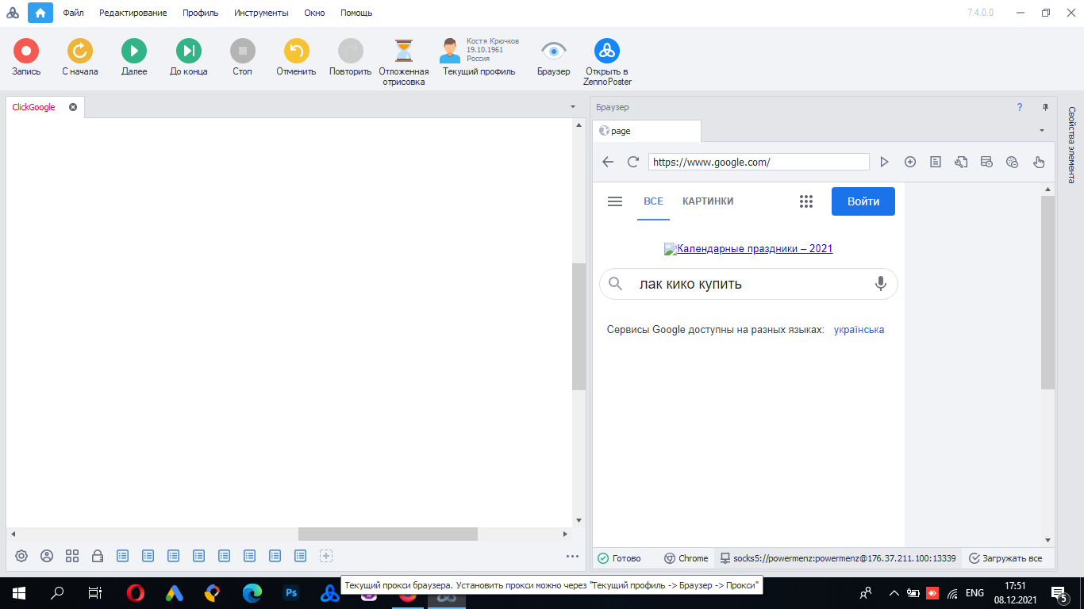The height and width of the screenshot is (609, 1084).
Task: Open the cookie manager icon
Action: click(1012, 162)
